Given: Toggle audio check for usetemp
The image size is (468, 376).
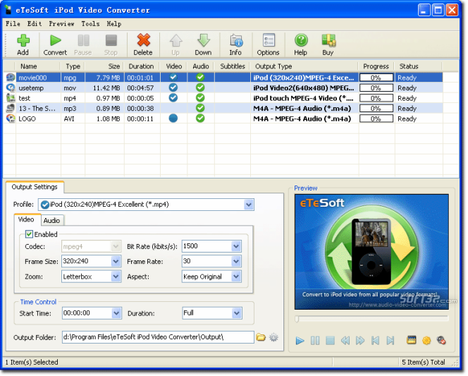Looking at the screenshot, I should click(x=200, y=87).
